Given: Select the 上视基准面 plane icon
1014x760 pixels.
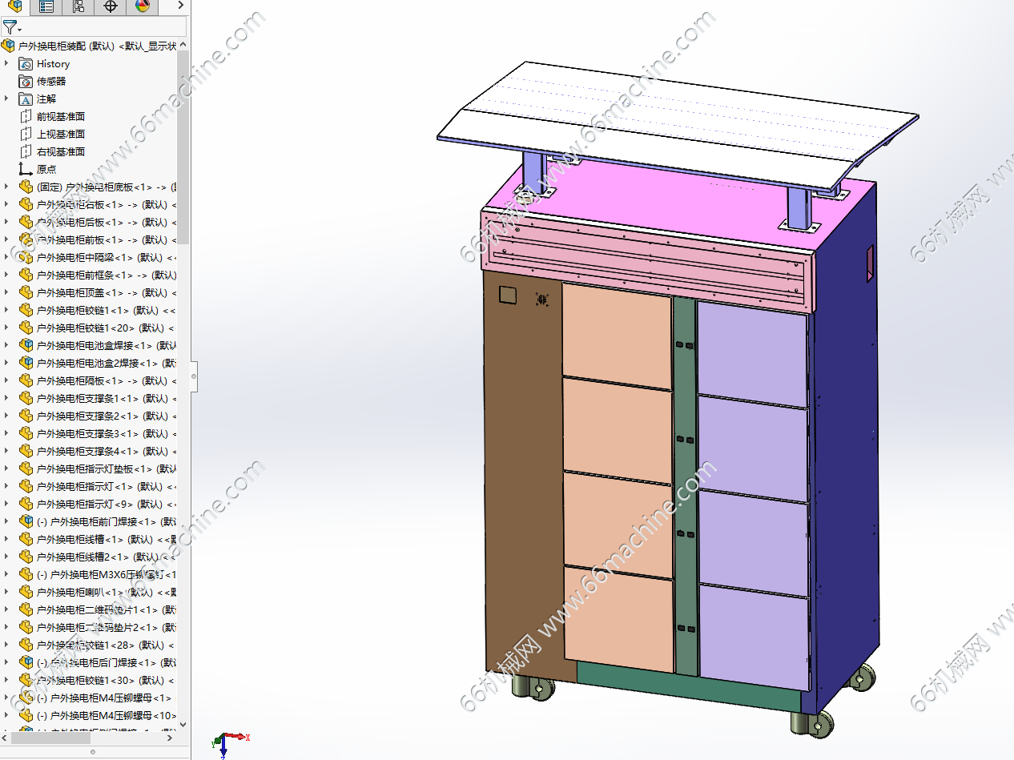Looking at the screenshot, I should [x=26, y=134].
